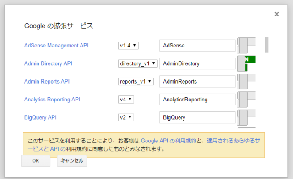Open the BigQuery API link

click(40, 117)
